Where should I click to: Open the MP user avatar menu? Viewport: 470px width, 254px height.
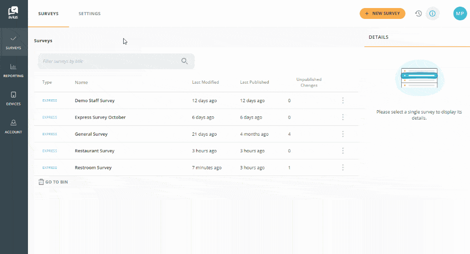[x=460, y=14]
